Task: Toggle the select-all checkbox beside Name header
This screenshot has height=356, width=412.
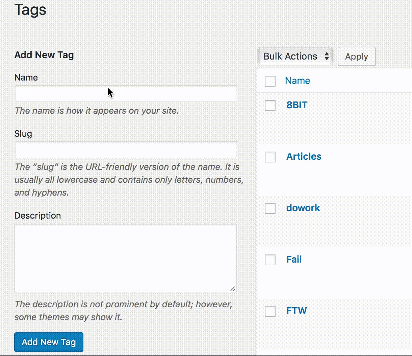Action: coord(270,81)
